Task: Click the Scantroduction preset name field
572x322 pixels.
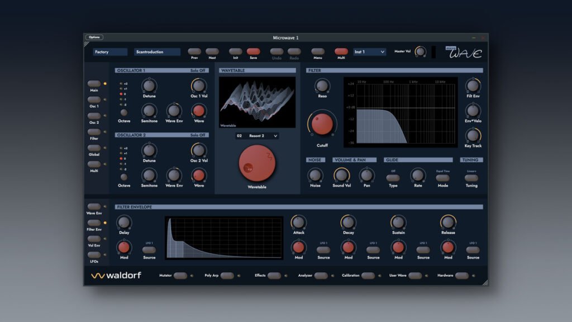Action: 157,52
